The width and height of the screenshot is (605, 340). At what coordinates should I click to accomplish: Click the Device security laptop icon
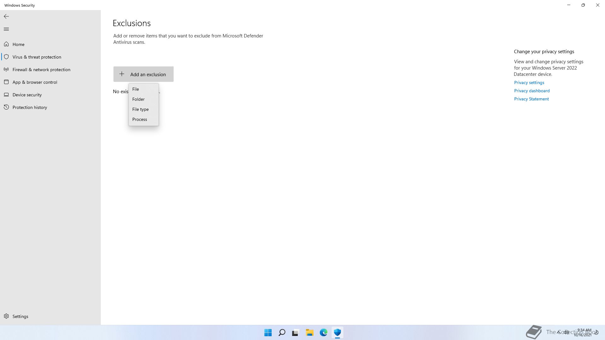pyautogui.click(x=6, y=94)
